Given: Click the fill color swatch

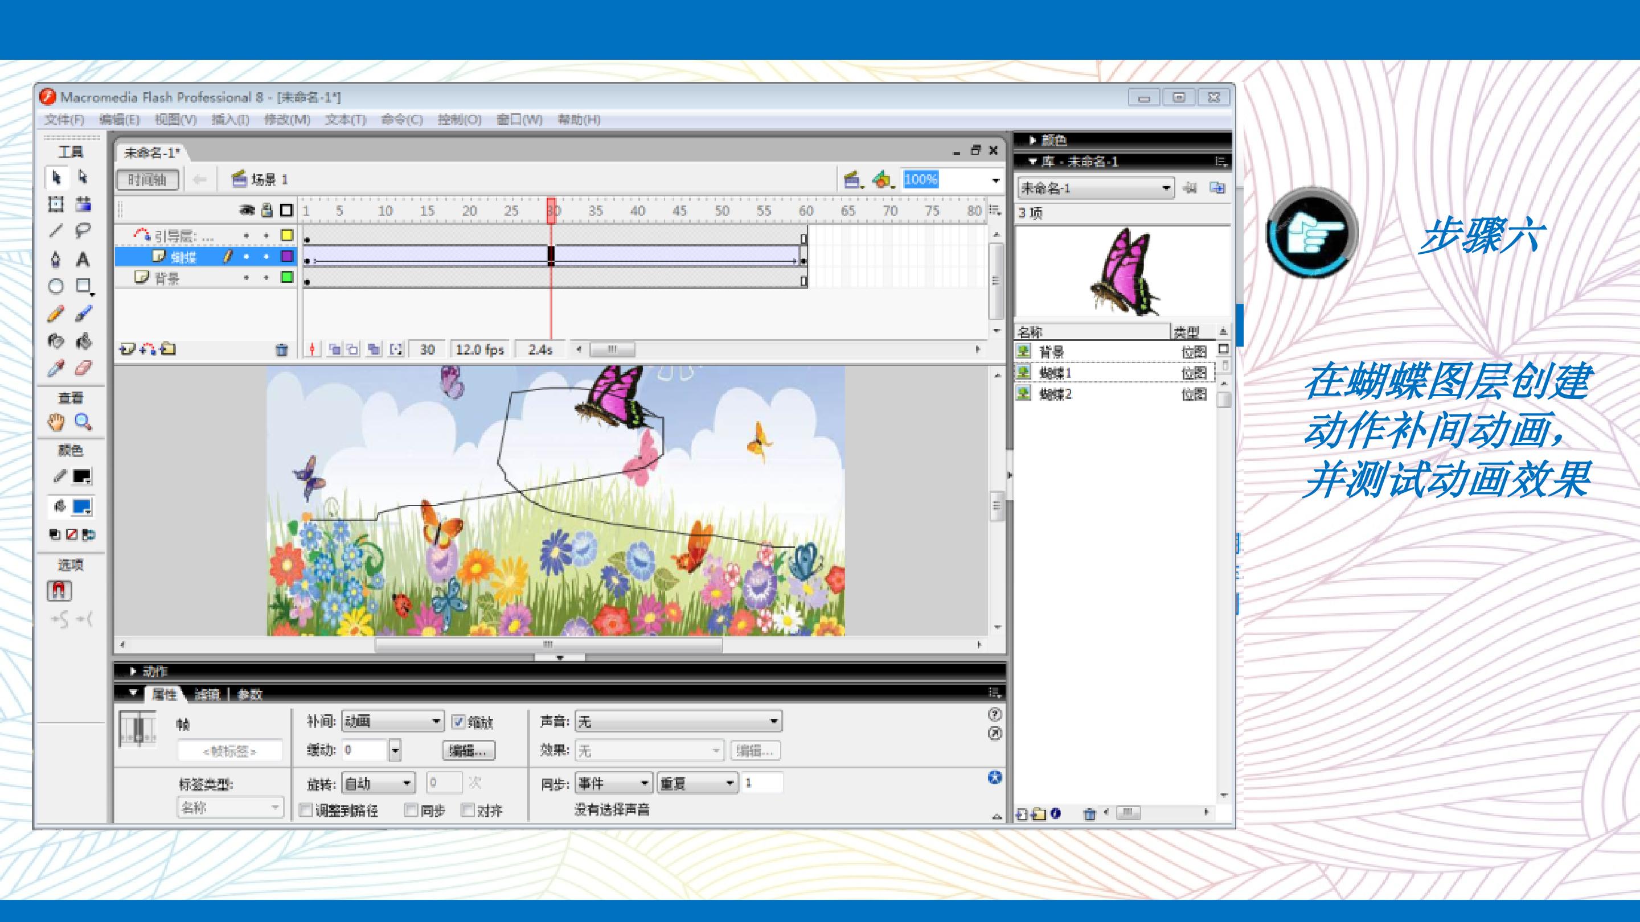Looking at the screenshot, I should click(81, 507).
